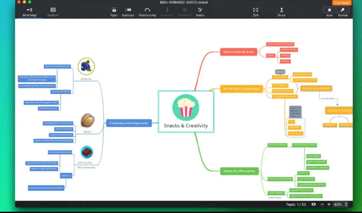Open the Icon panel

329,11
